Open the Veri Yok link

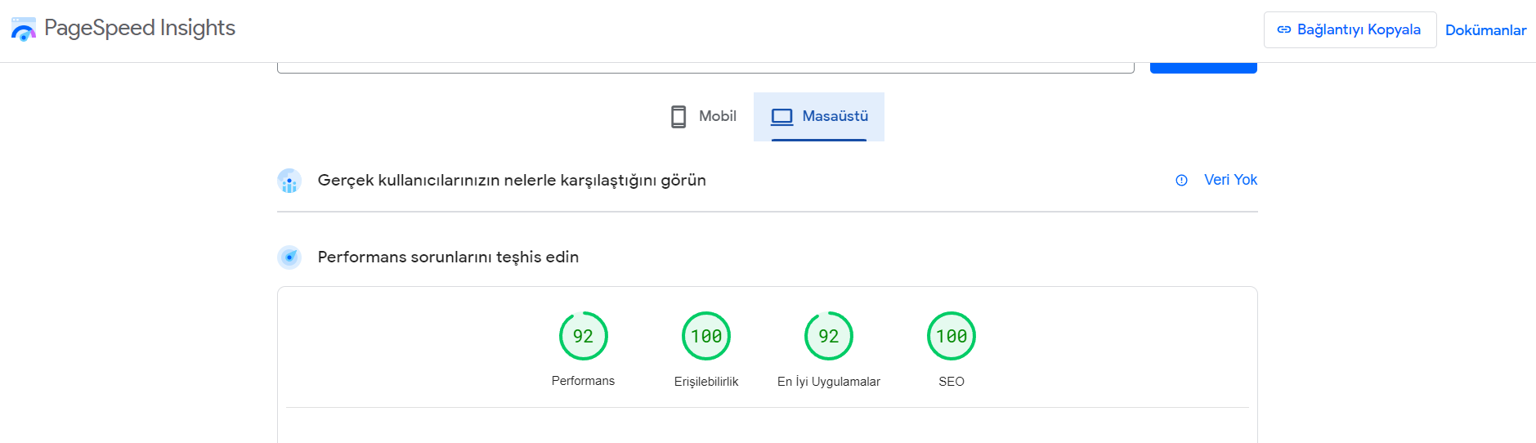[1230, 180]
